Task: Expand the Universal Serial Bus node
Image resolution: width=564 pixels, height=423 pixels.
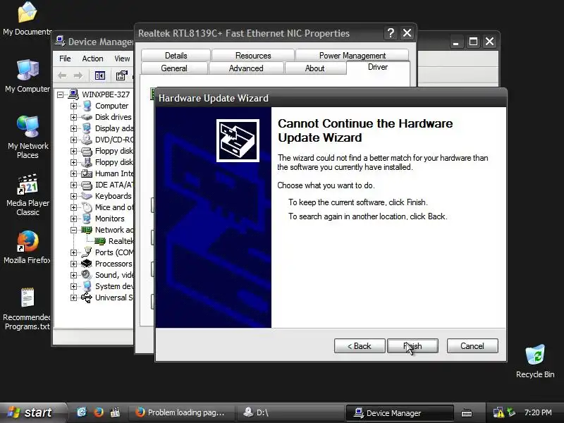Action: pyautogui.click(x=73, y=298)
